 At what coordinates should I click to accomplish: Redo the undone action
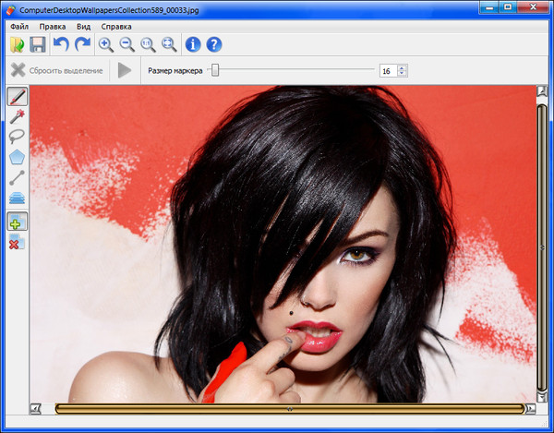click(82, 44)
